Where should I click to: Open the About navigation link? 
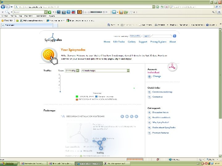pyautogui.click(x=173, y=42)
